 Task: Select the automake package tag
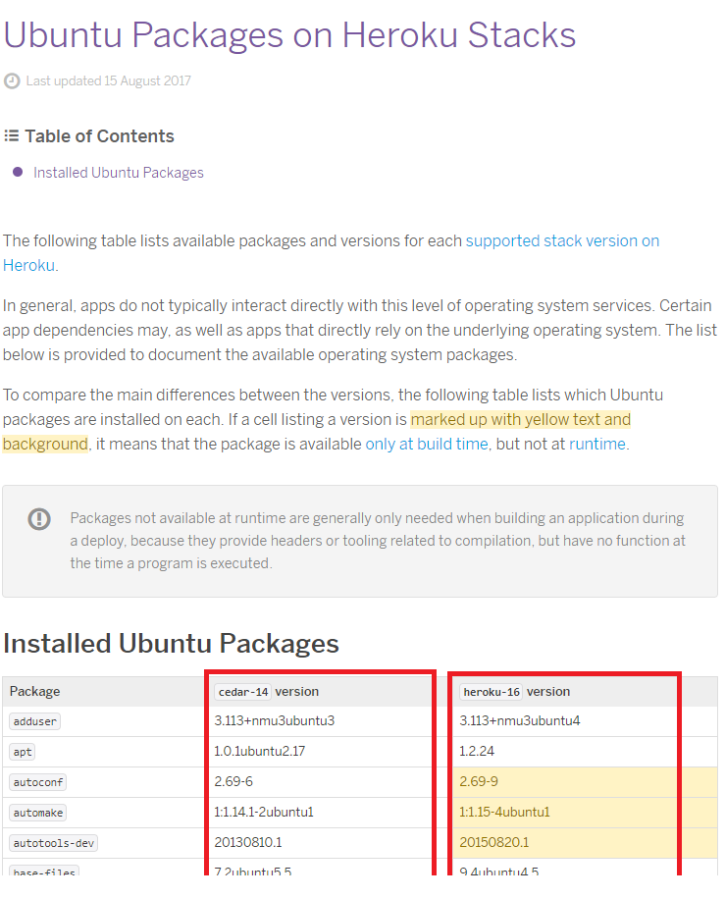pyautogui.click(x=38, y=813)
